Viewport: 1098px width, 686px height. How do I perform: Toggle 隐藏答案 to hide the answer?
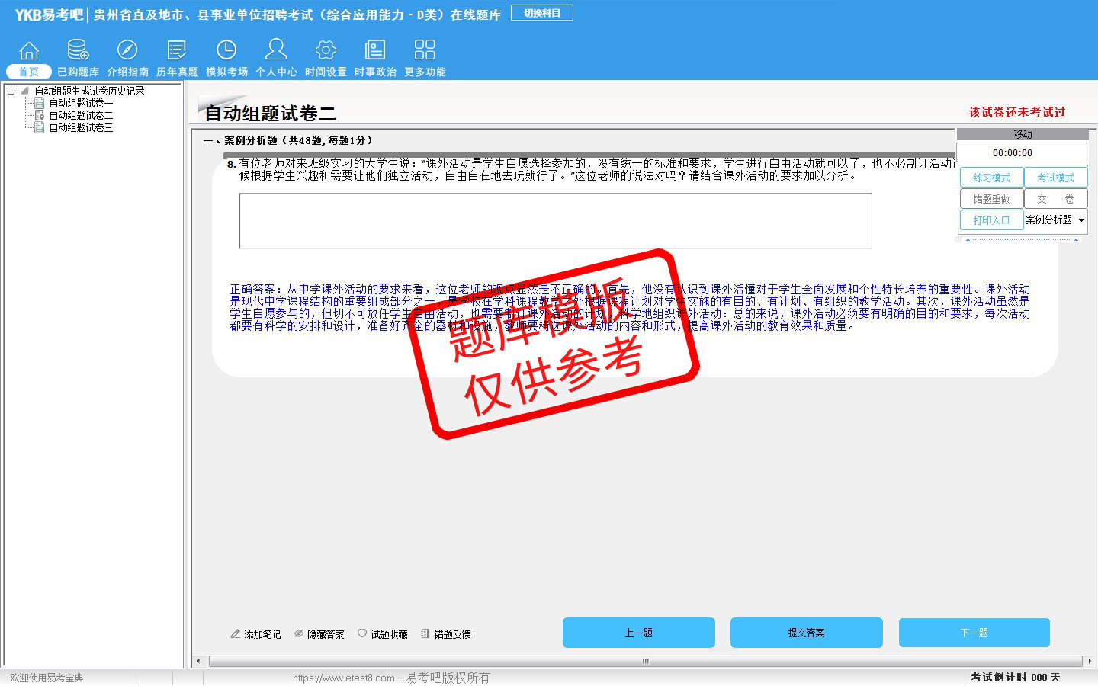point(319,634)
